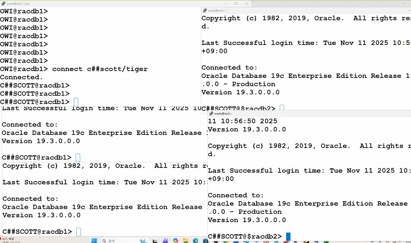
Task: Launch Microsoft Teams from the taskbar
Action: click(165, 241)
